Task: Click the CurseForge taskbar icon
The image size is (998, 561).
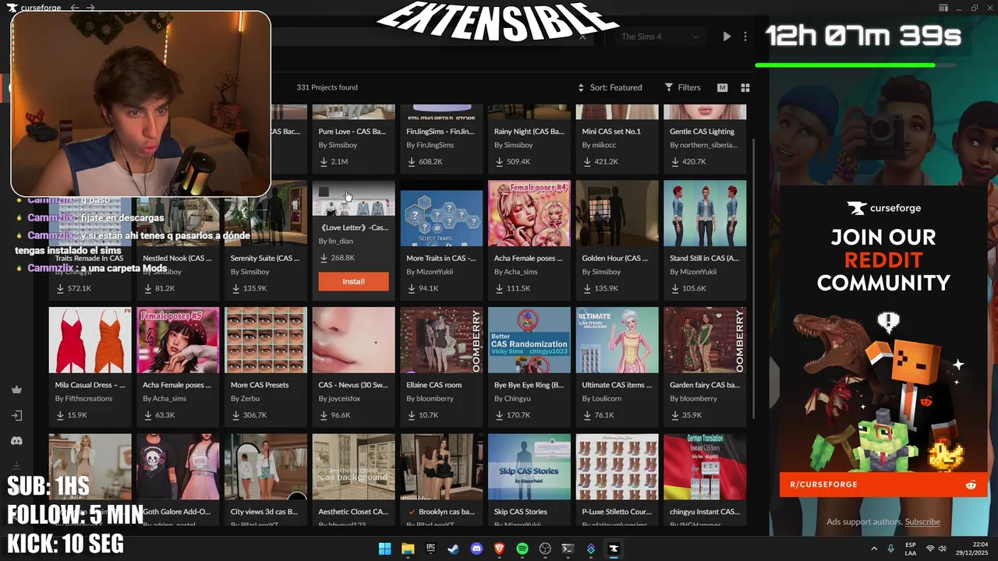Action: click(x=614, y=549)
